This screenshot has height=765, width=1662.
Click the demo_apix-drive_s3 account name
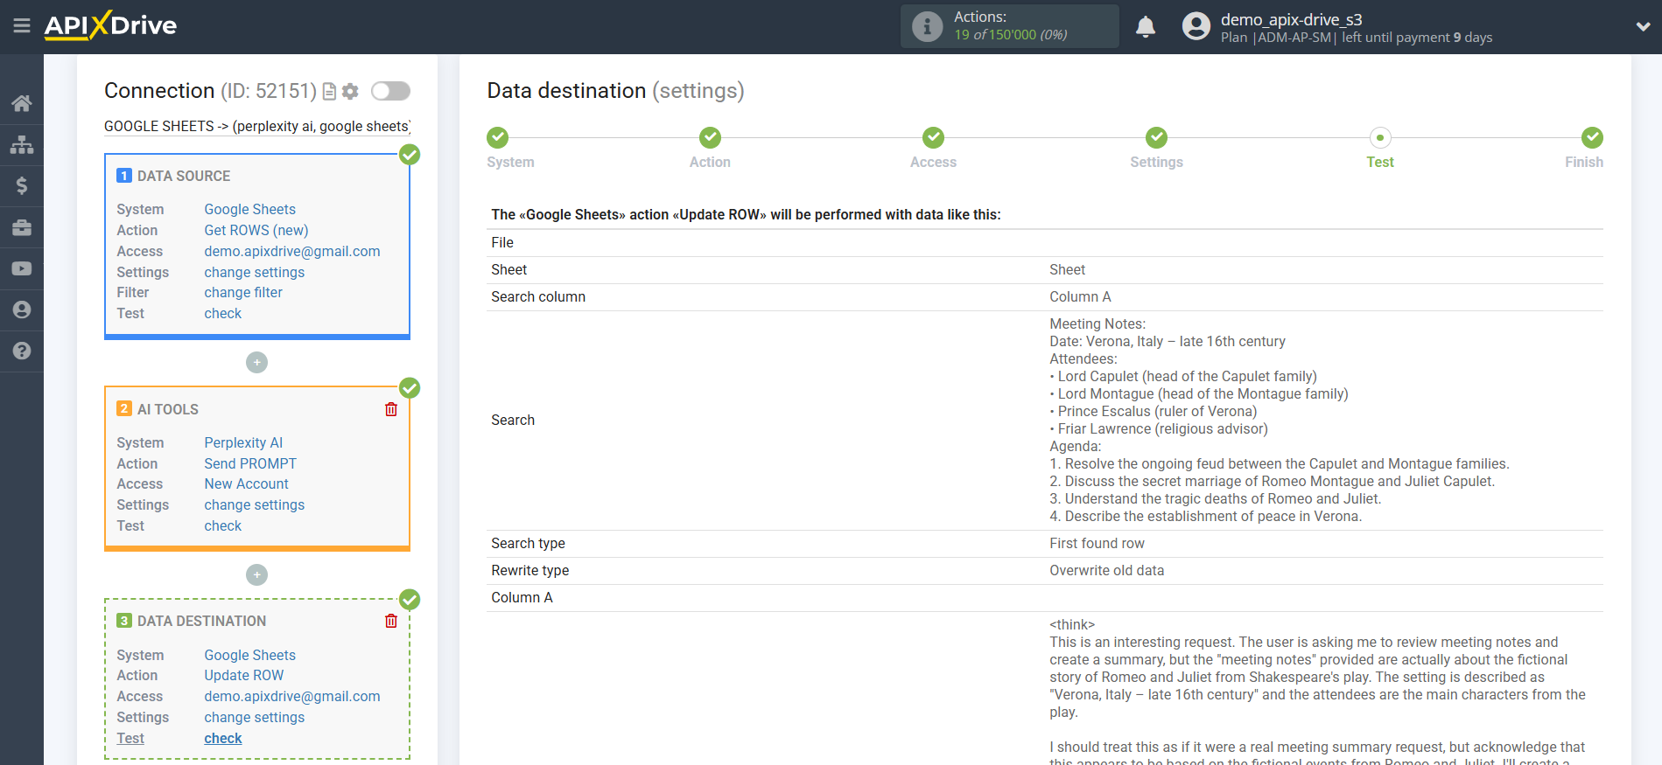[x=1291, y=19]
